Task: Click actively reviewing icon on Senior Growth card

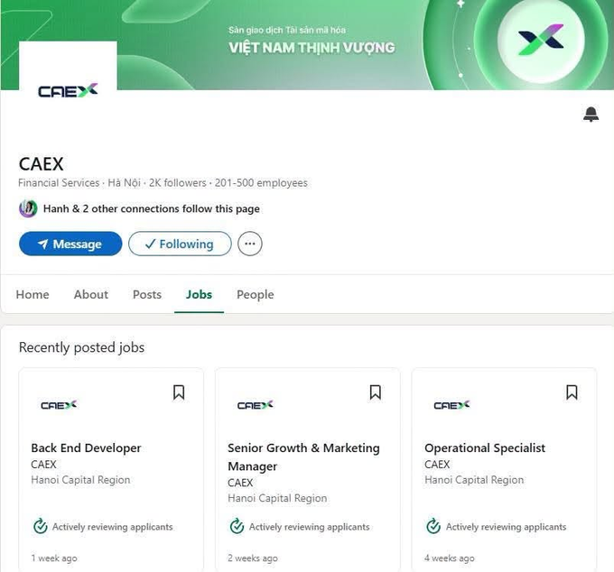Action: (x=237, y=526)
